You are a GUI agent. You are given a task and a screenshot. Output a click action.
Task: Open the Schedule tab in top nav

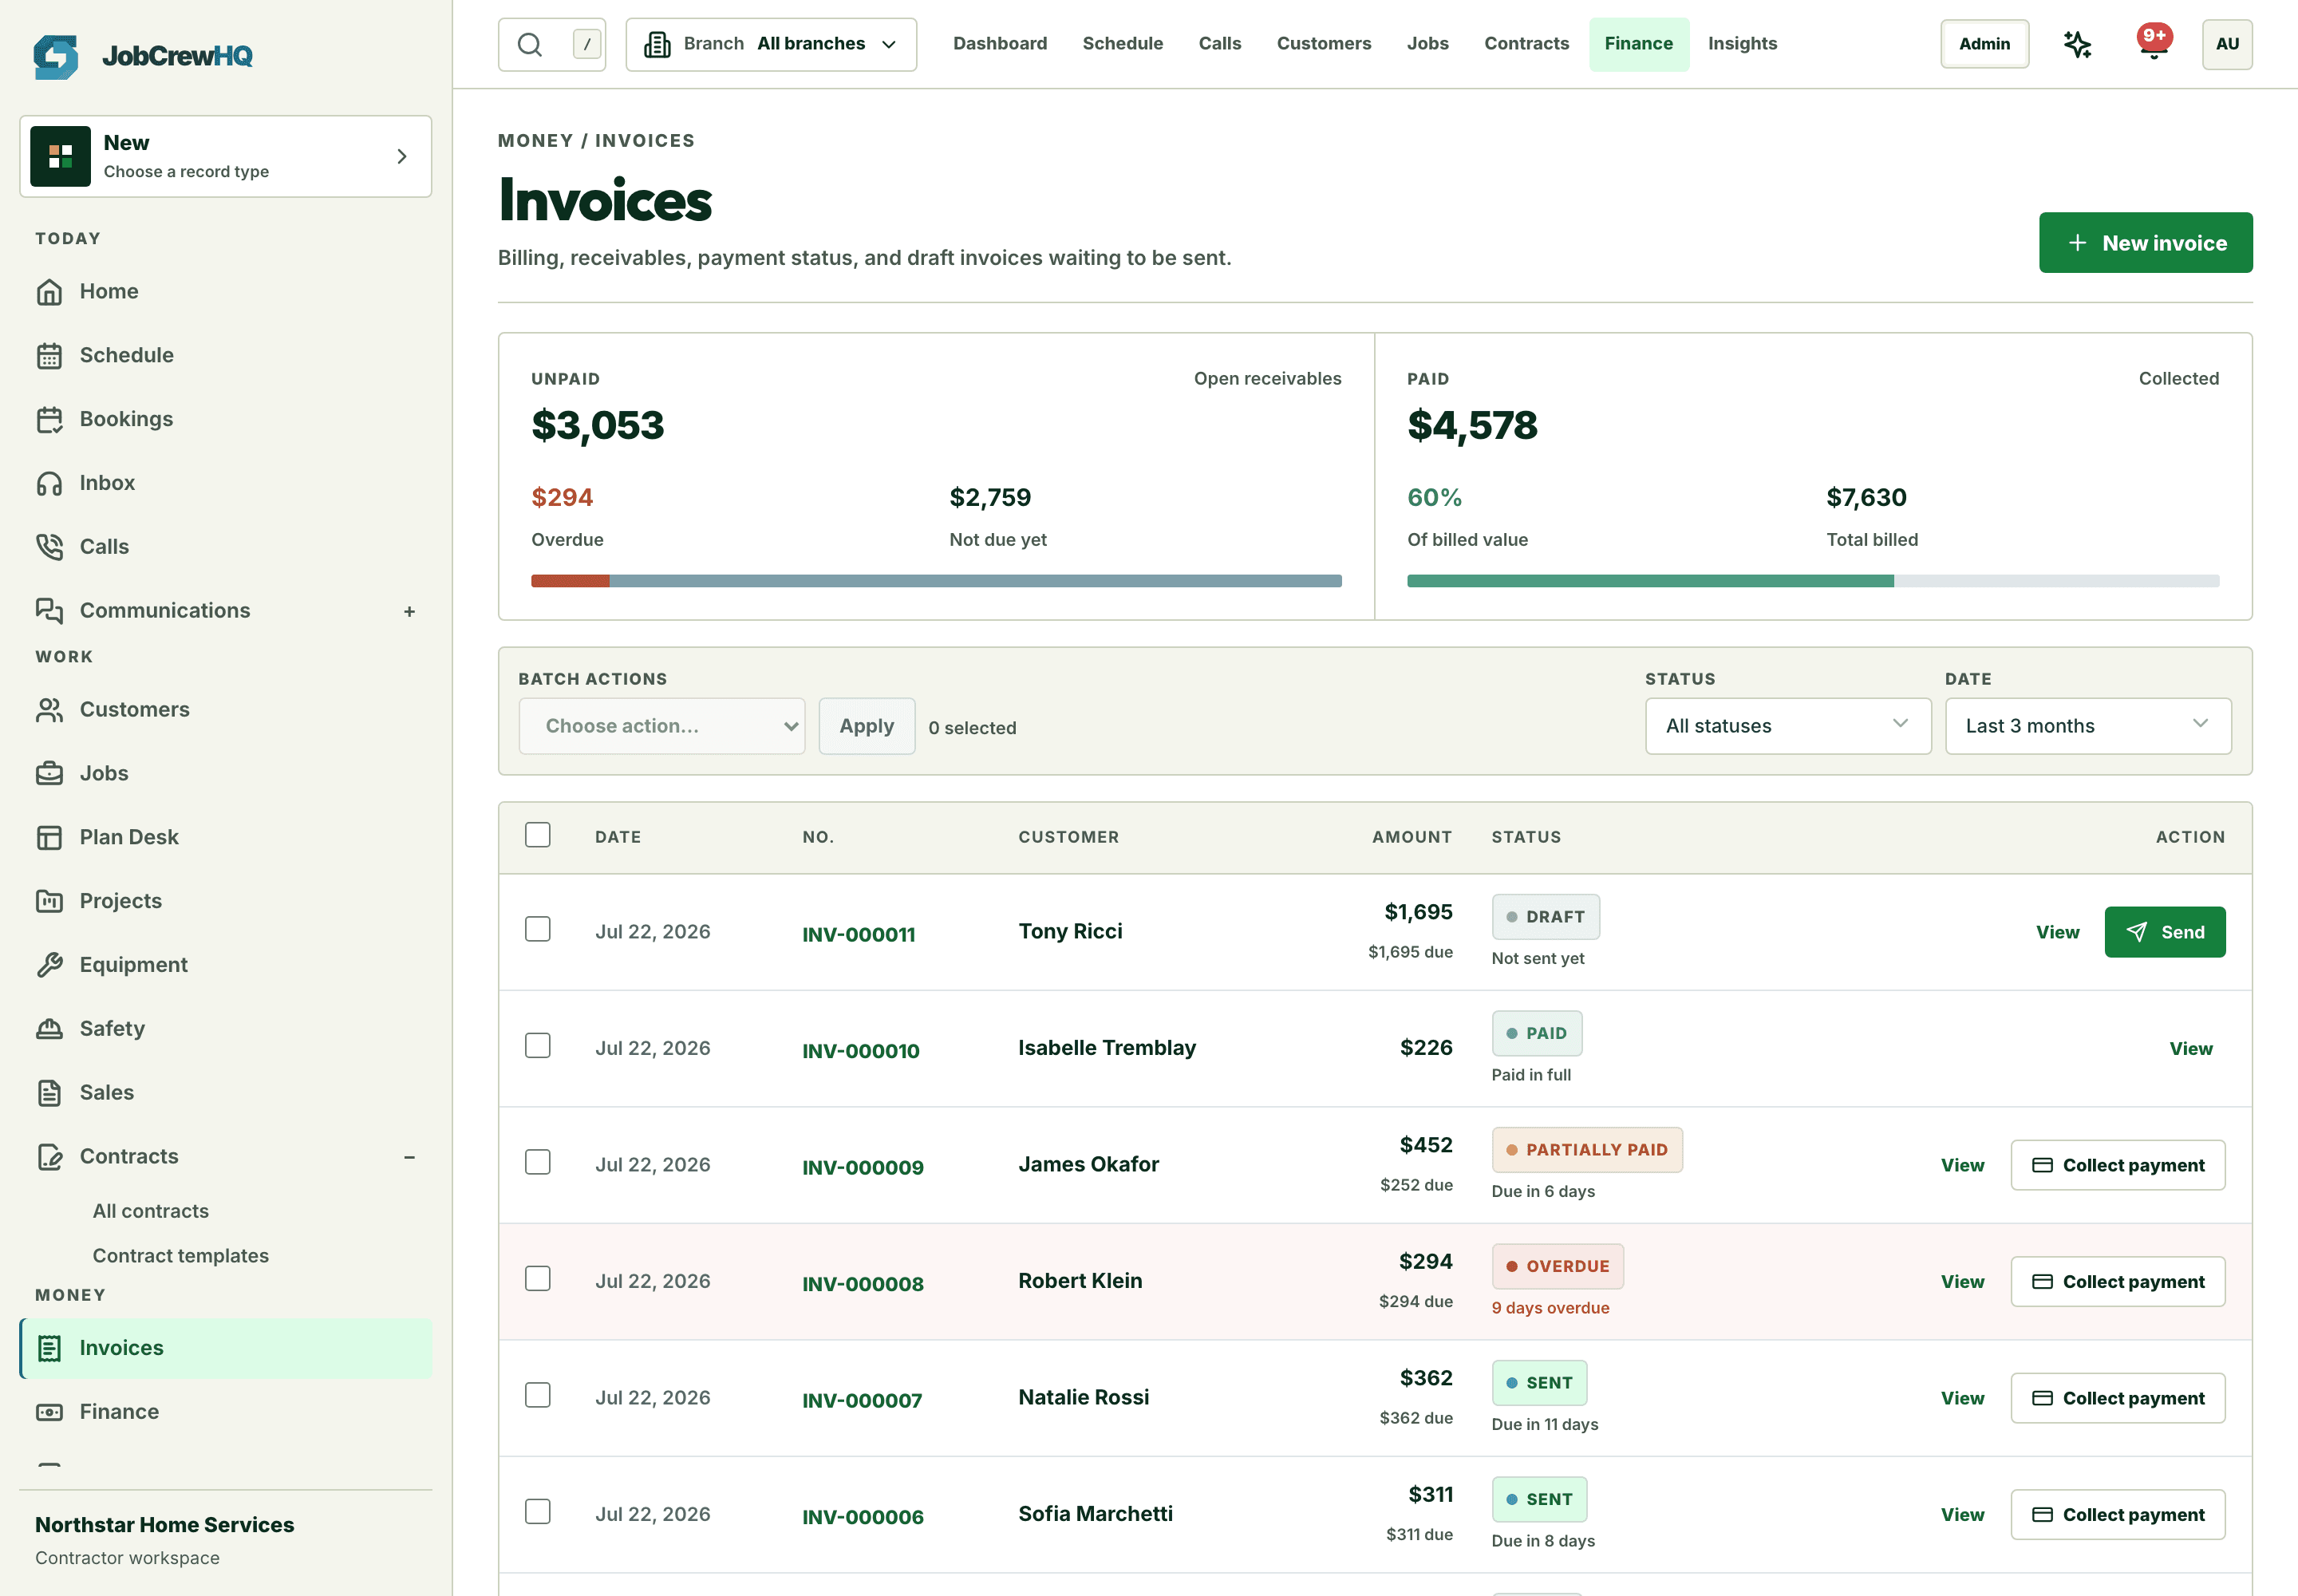tap(1123, 44)
